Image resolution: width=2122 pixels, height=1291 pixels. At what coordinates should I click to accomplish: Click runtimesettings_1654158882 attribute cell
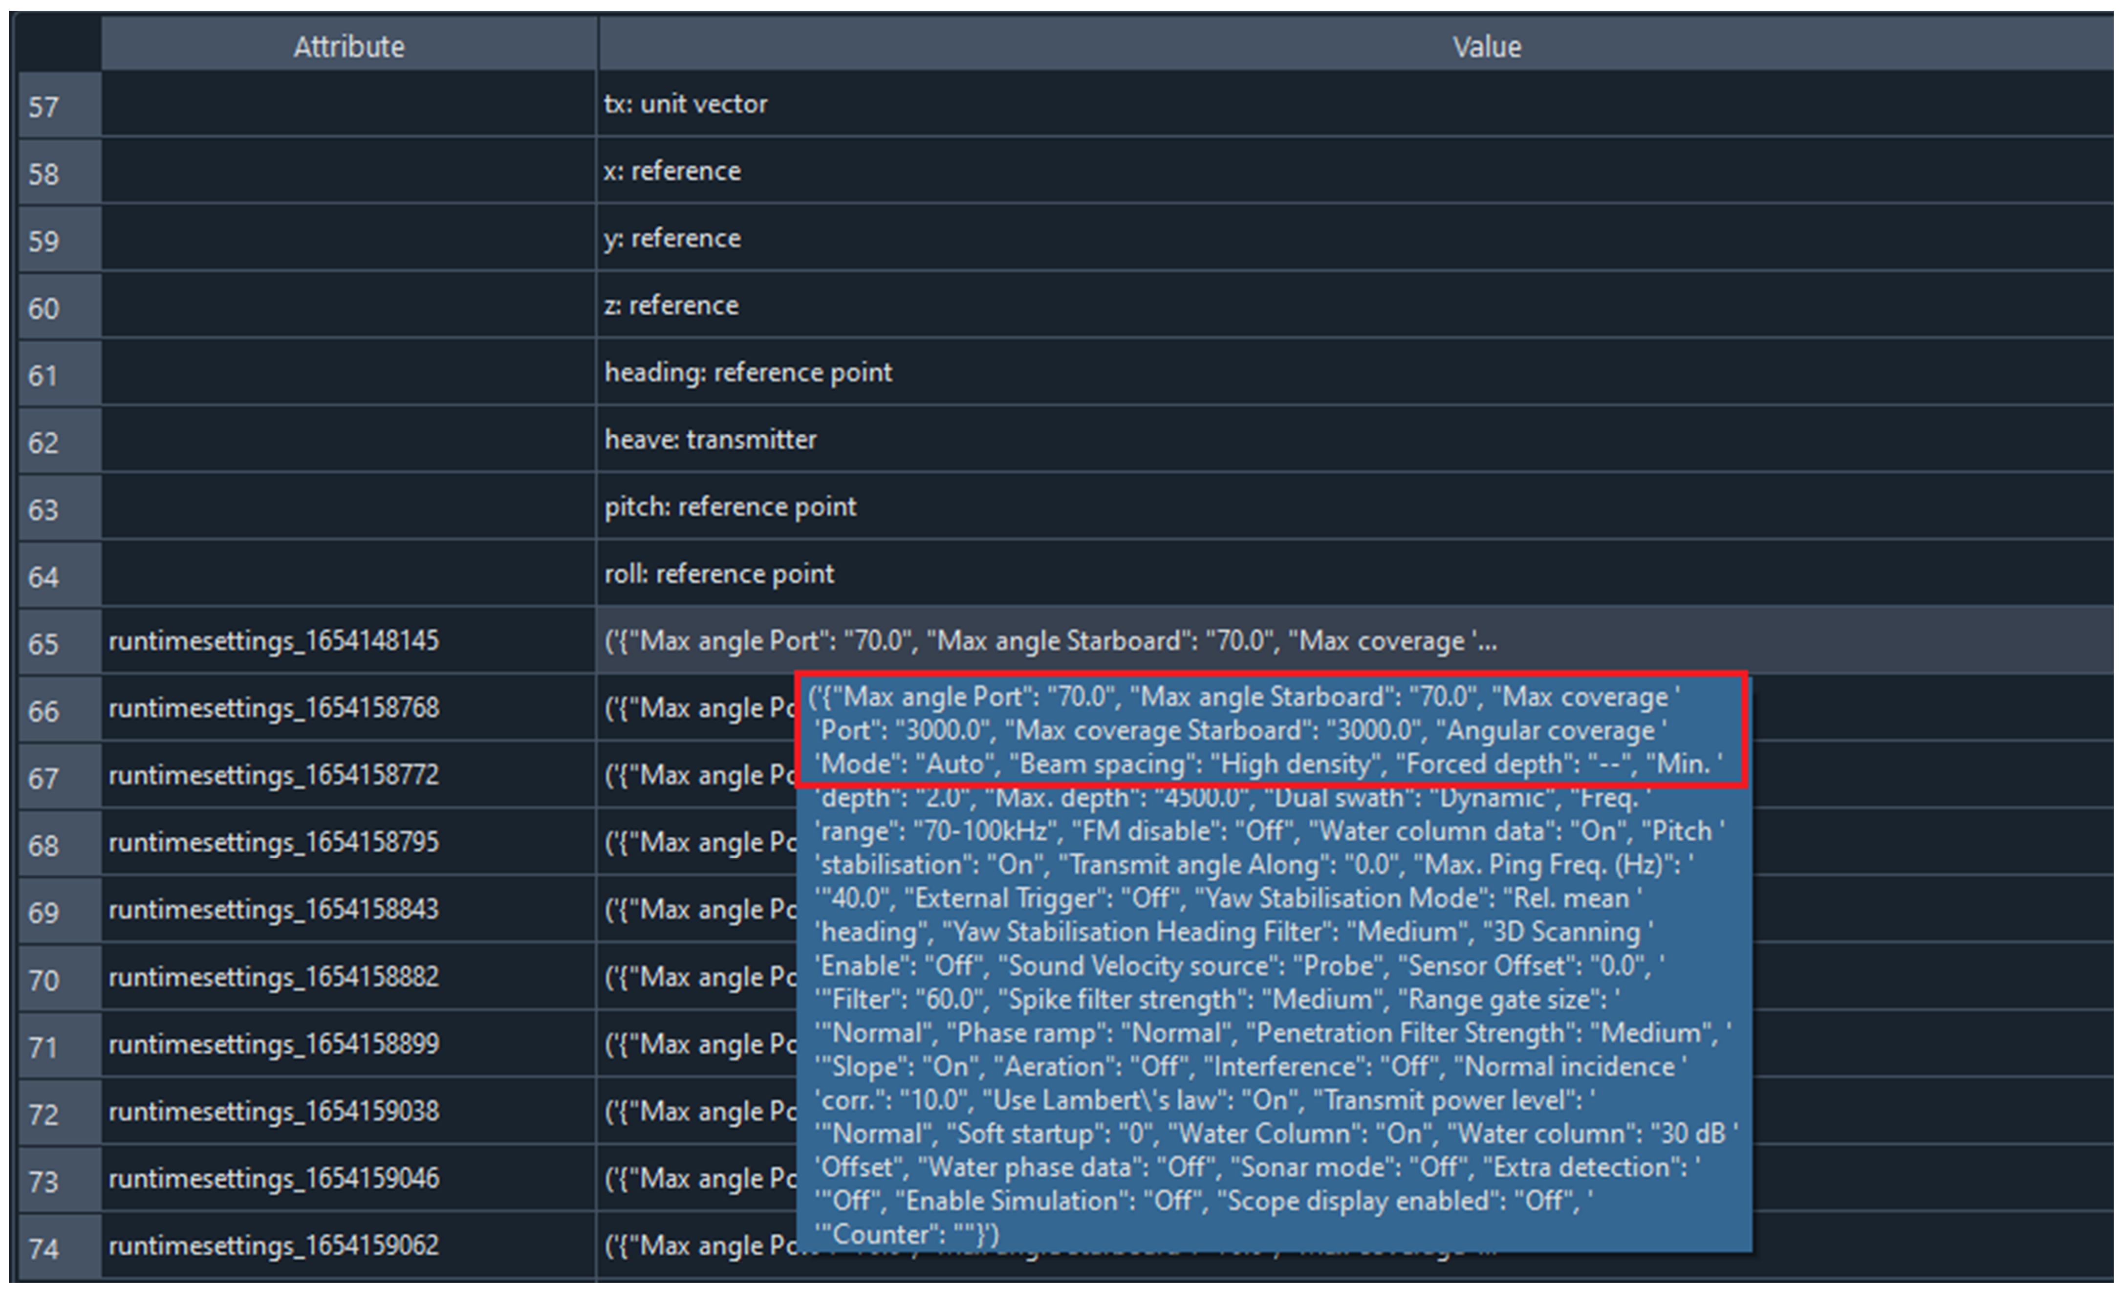click(274, 977)
